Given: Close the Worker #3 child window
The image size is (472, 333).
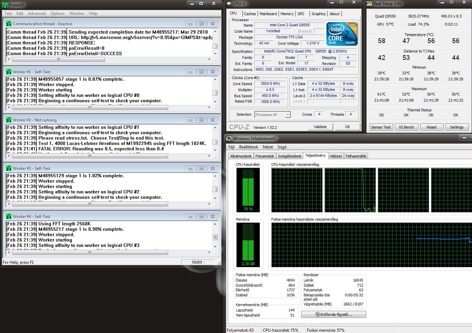Looking at the screenshot, I should 213,168.
